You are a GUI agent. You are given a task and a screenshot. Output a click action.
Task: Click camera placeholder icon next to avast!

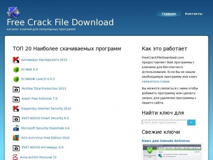coord(16,99)
